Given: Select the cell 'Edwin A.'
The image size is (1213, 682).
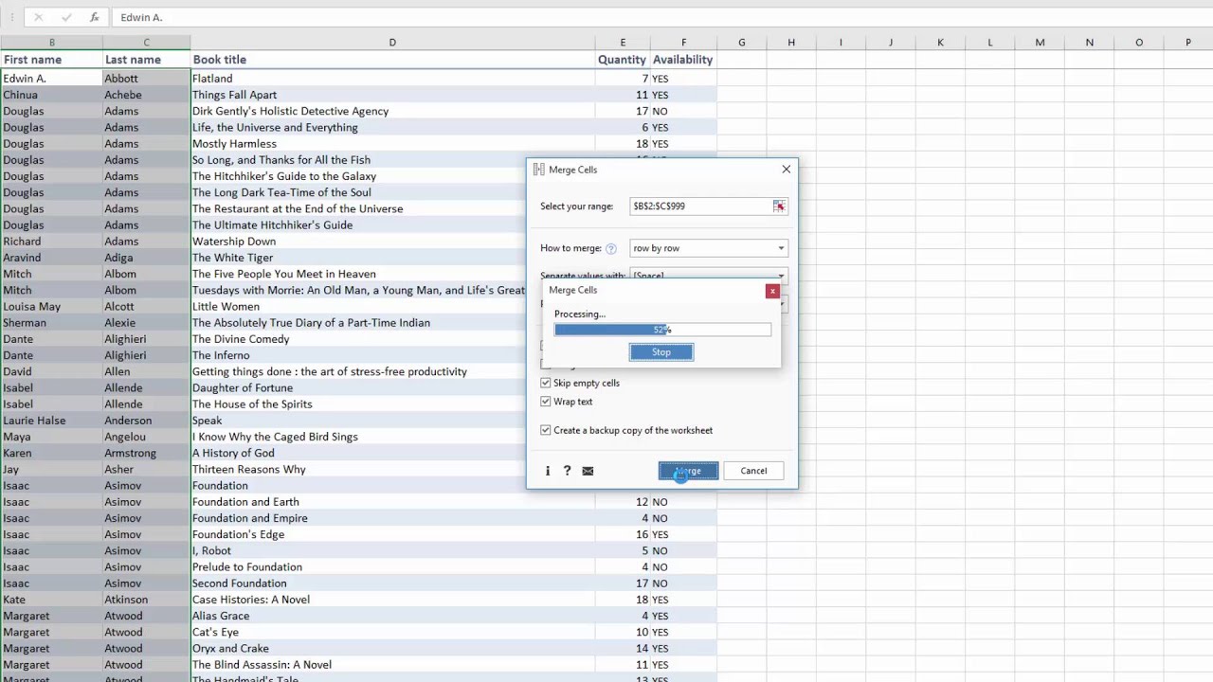Looking at the screenshot, I should coord(52,79).
